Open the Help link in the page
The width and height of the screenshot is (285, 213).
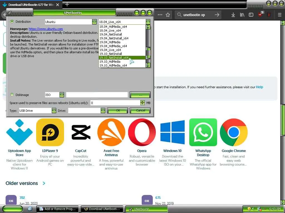click(259, 87)
